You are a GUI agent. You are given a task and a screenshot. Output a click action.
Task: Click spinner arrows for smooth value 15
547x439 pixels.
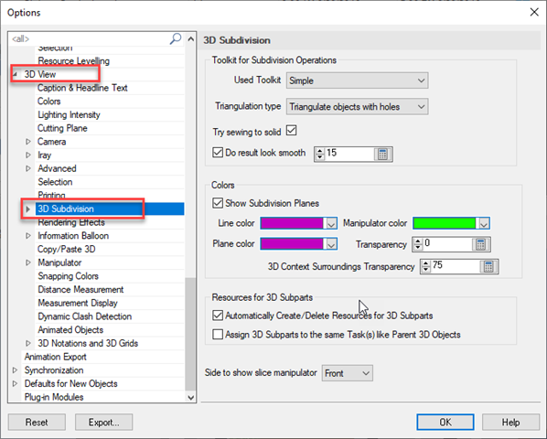(x=320, y=155)
